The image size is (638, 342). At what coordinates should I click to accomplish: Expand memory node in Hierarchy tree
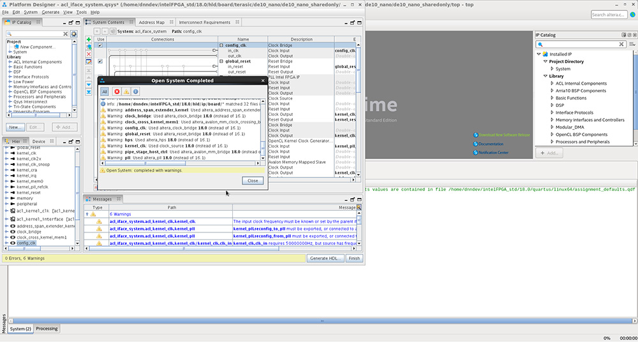tap(6, 198)
